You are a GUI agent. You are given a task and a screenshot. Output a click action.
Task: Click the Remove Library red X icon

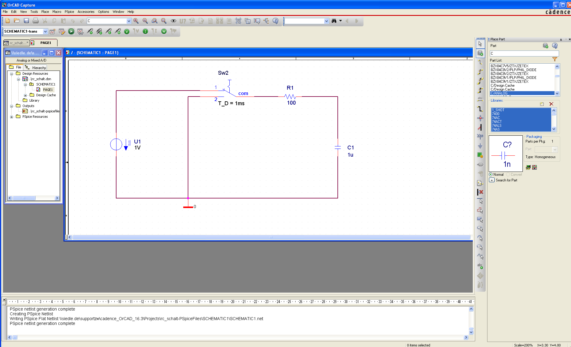point(551,104)
